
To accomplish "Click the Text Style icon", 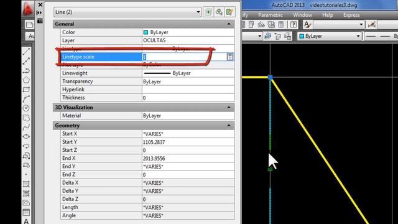I will coord(307,25).
